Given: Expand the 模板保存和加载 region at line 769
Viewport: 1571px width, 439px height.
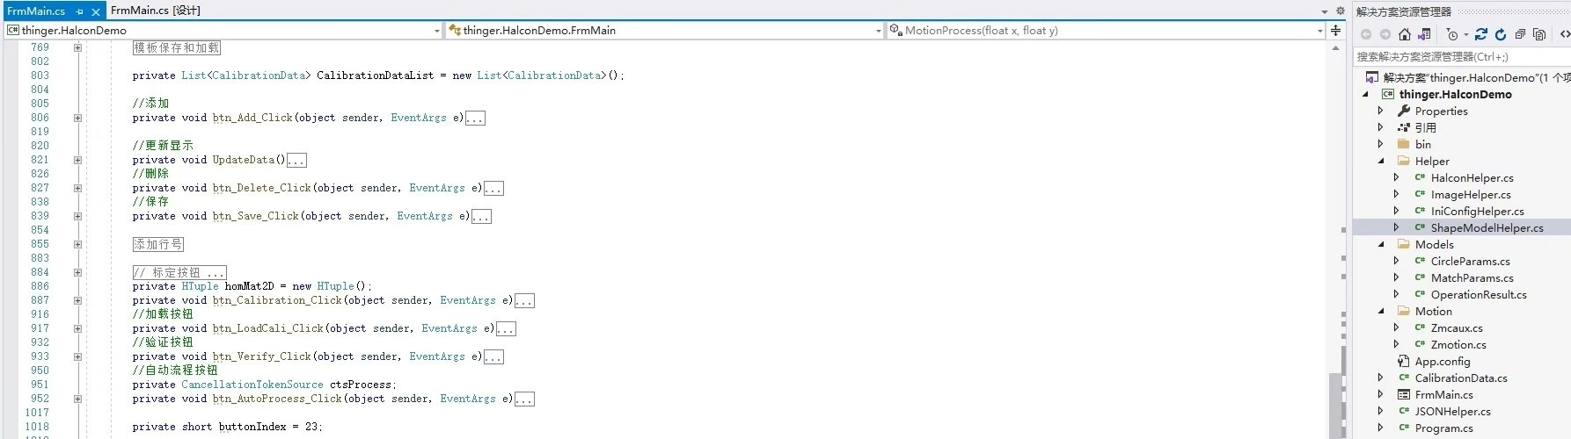Looking at the screenshot, I should coord(77,47).
